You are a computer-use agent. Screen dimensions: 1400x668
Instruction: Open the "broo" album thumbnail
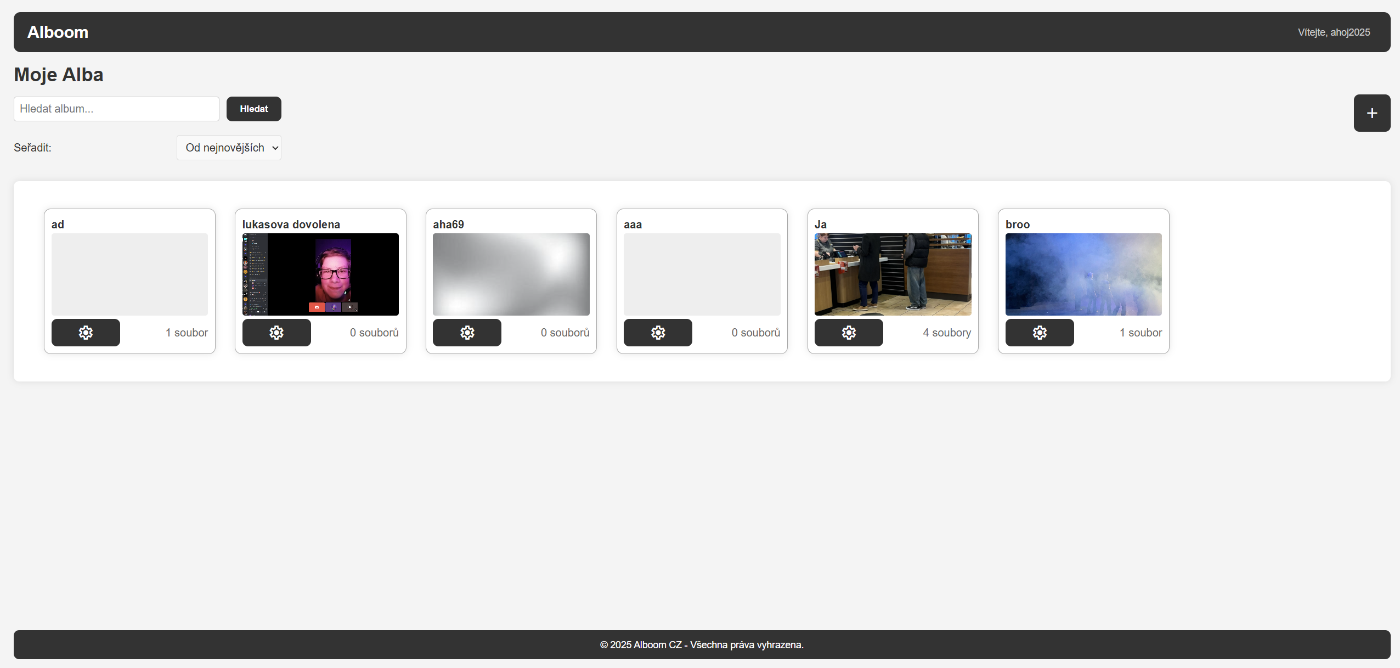coord(1082,274)
